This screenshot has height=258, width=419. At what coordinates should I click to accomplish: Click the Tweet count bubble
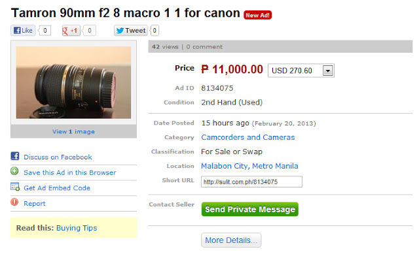point(155,31)
